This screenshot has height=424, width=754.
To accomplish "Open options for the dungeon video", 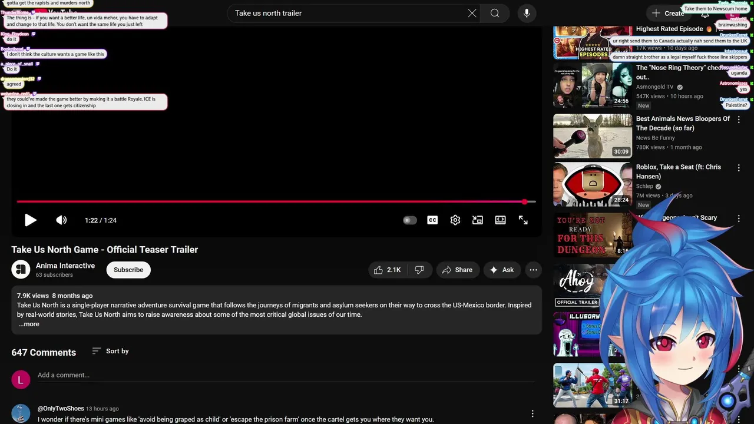I will pos(739,218).
